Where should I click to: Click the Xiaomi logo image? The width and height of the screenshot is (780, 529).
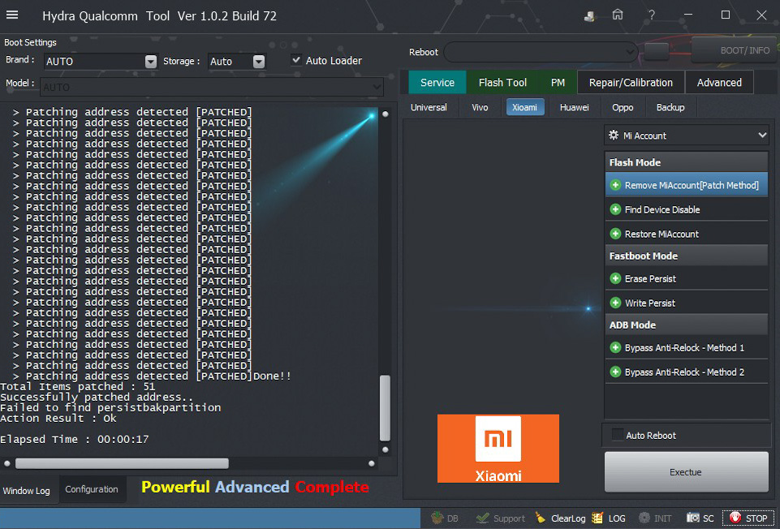[498, 449]
